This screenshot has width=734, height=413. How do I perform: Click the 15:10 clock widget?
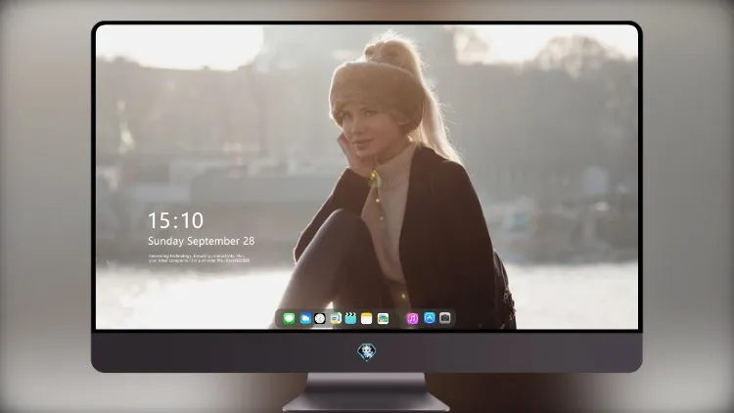[175, 220]
